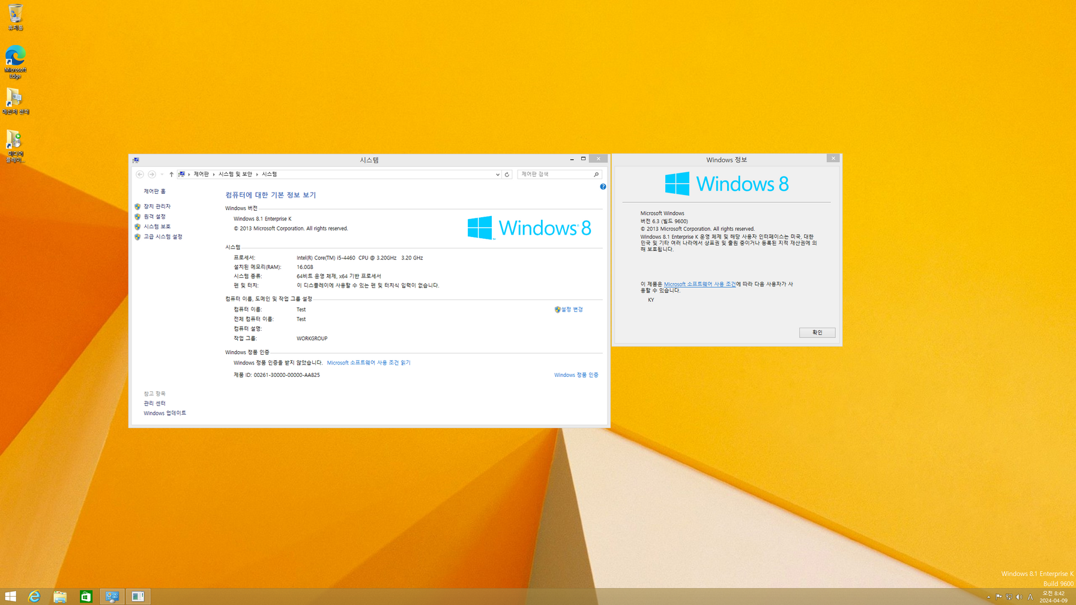Select the 시스템 및 보안 breadcrumb
The height and width of the screenshot is (605, 1076).
coord(235,174)
